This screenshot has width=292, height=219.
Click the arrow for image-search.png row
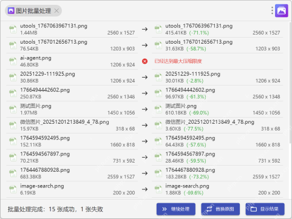(144, 189)
